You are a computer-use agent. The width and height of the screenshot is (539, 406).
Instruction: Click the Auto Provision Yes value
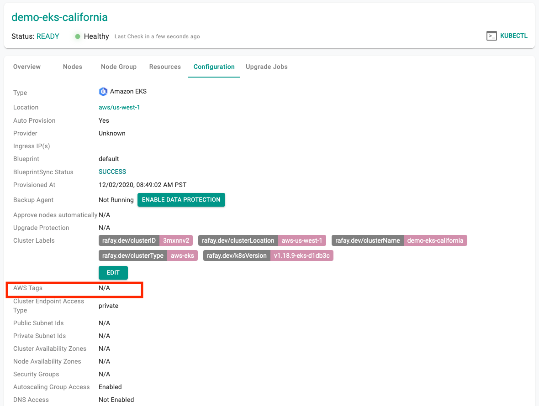pos(104,121)
